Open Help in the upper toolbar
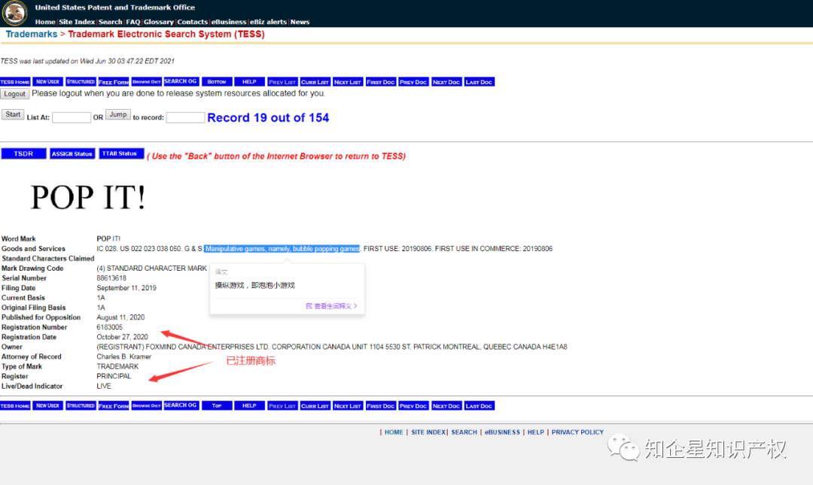This screenshot has height=485, width=813. 249,82
